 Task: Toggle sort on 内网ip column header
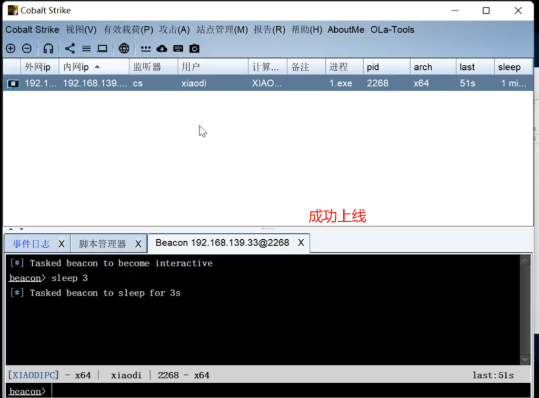[94, 67]
